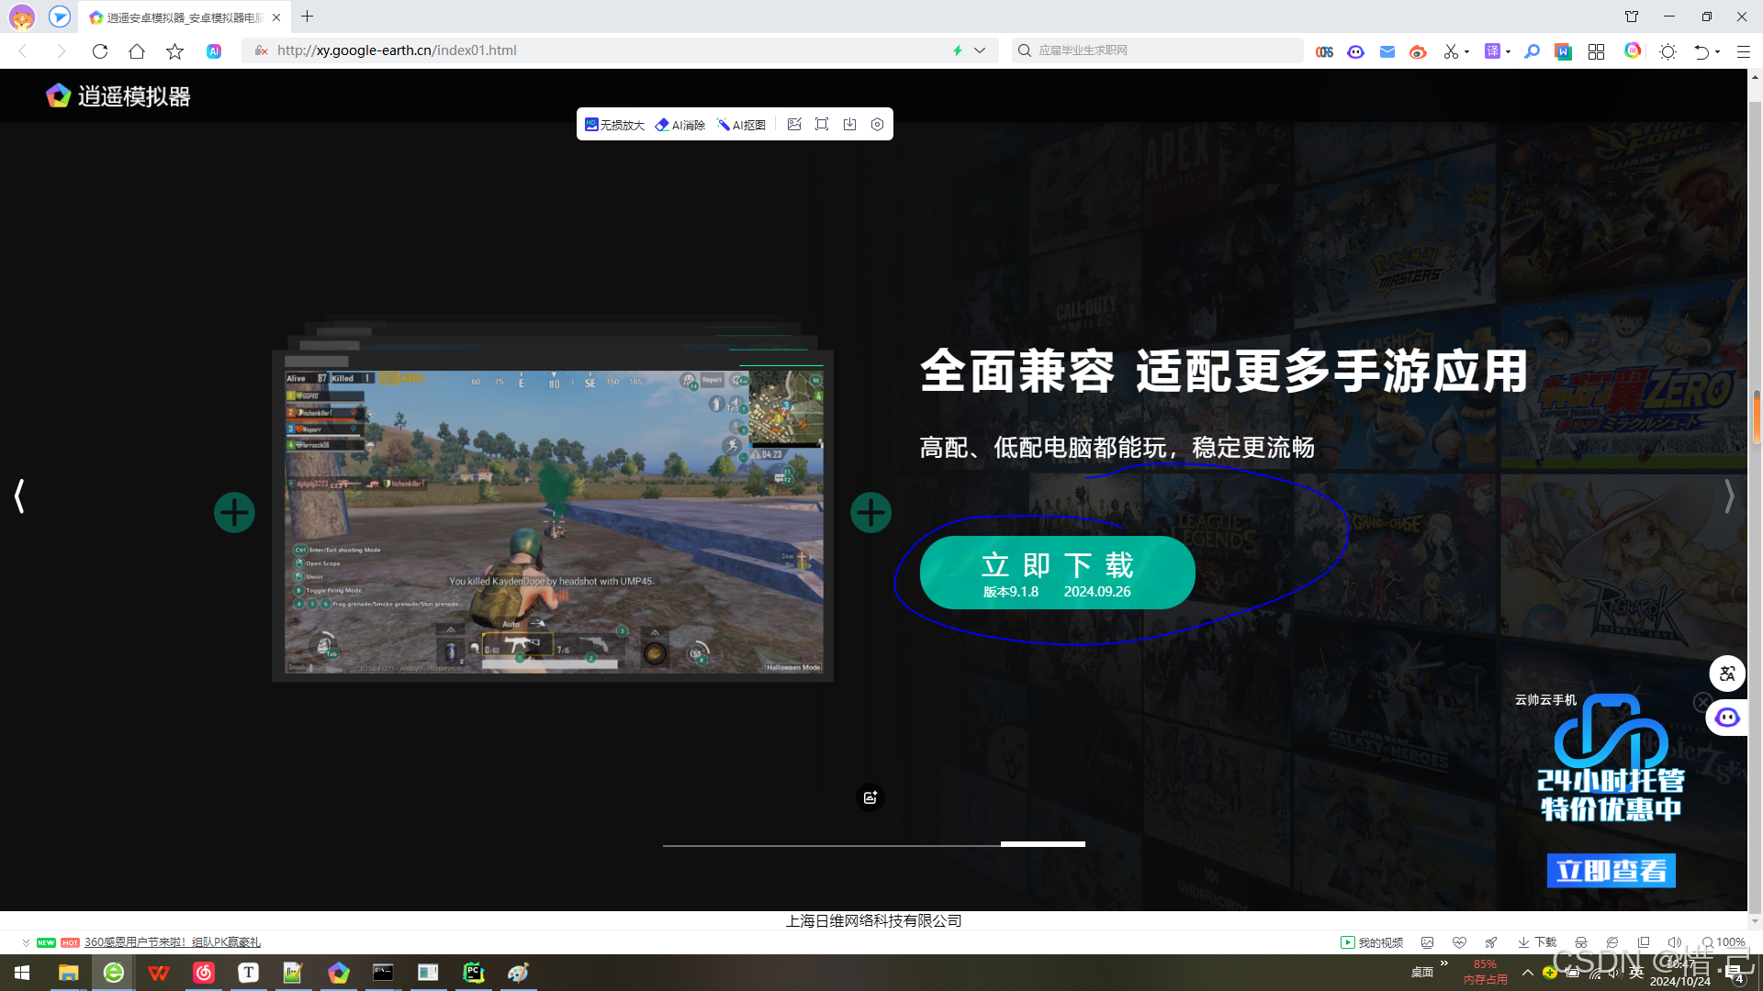The width and height of the screenshot is (1763, 991).
Task: Click the blue key password manager icon
Action: [1532, 52]
